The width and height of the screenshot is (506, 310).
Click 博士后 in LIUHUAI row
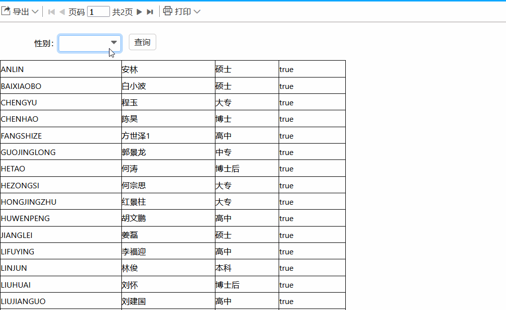tap(227, 285)
